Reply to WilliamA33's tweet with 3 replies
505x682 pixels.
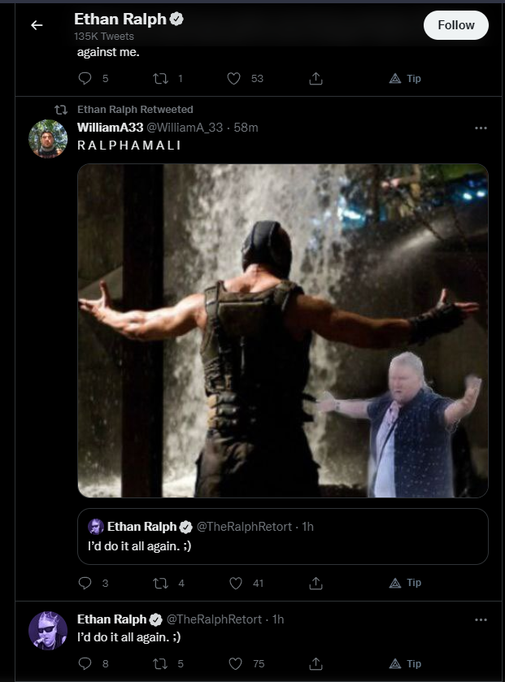(x=85, y=583)
